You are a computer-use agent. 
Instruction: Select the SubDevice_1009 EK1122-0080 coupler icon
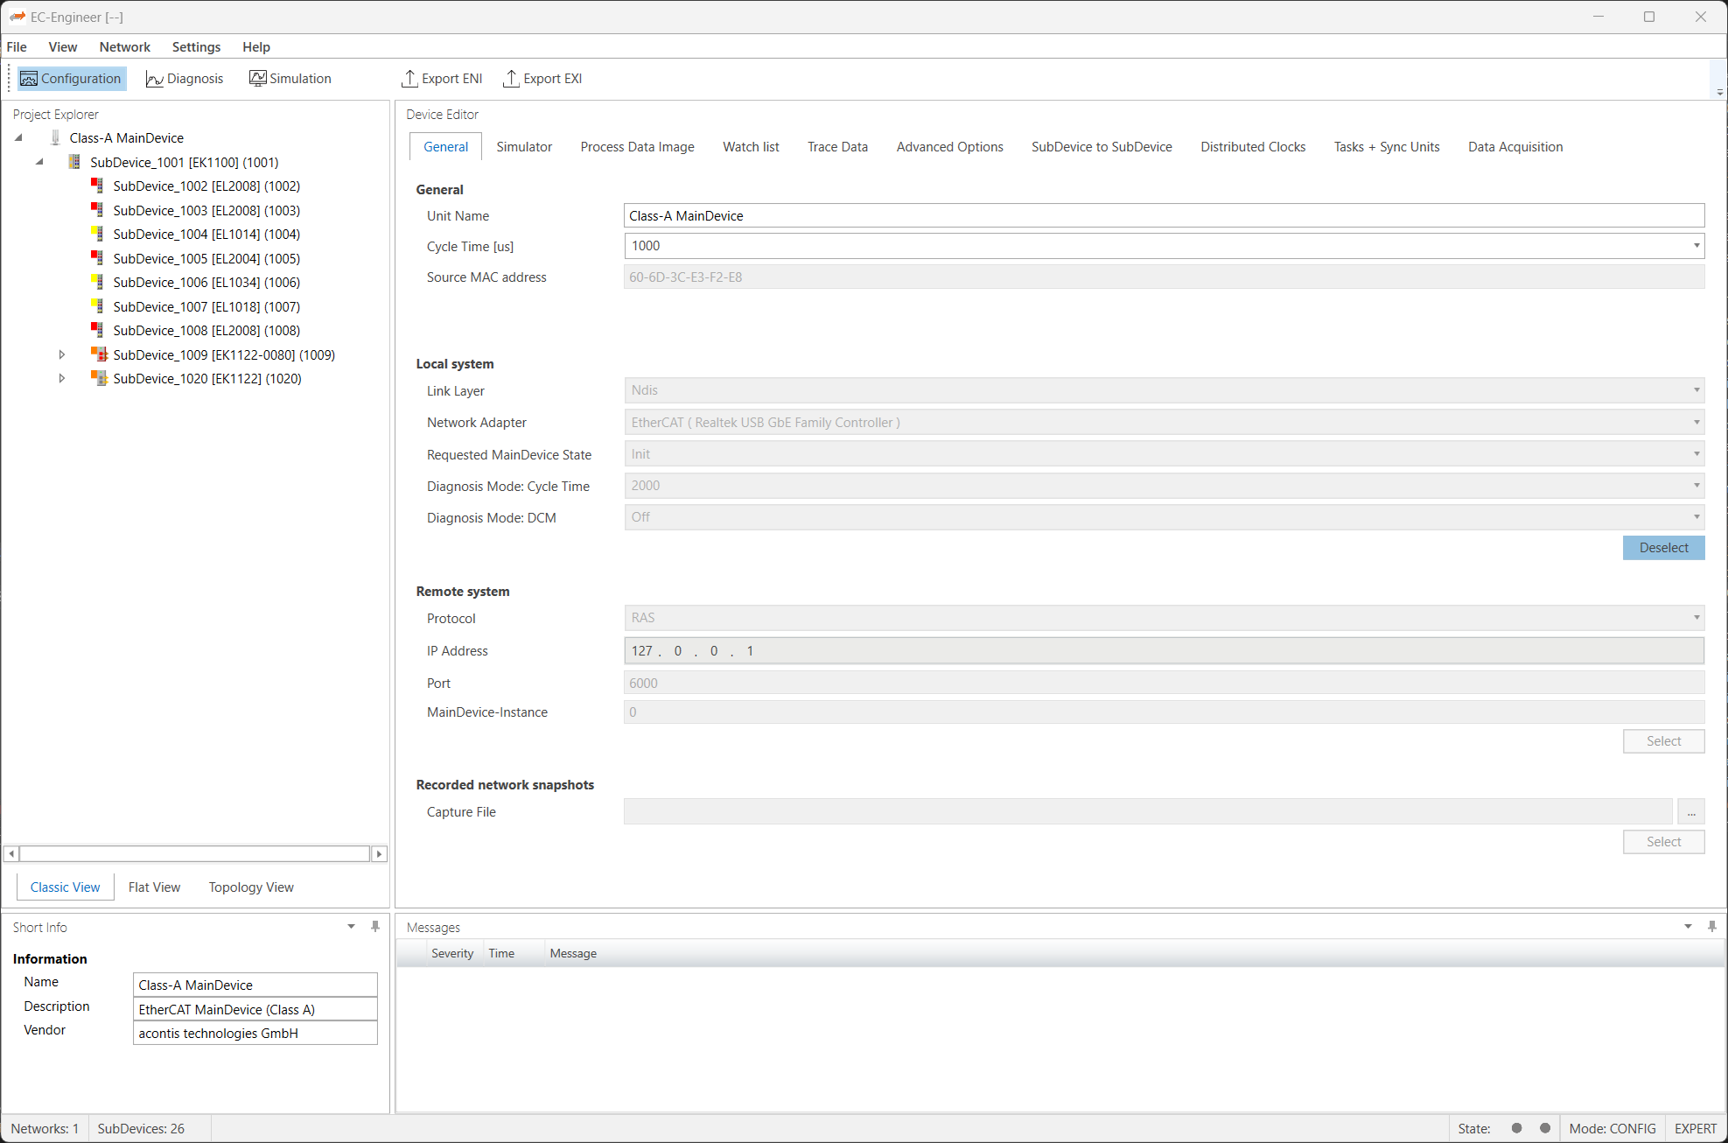point(99,354)
